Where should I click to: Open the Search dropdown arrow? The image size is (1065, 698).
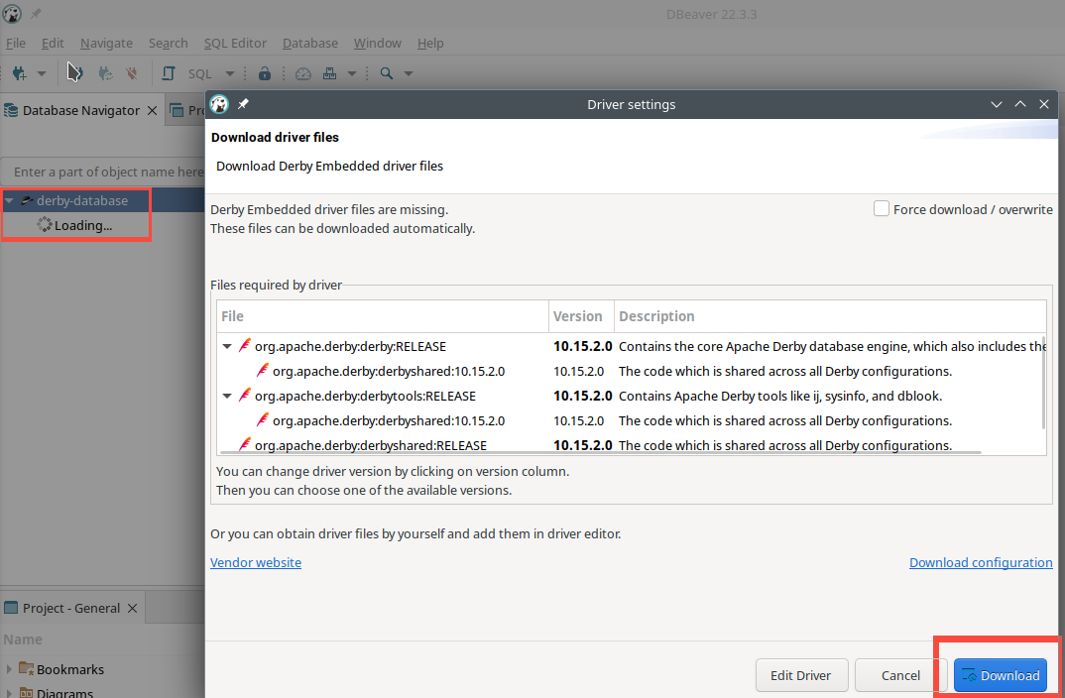409,73
